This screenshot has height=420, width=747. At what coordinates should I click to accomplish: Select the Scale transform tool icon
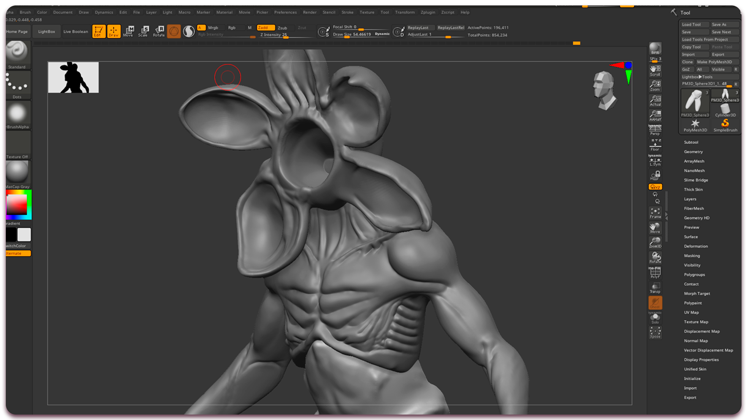pos(144,31)
